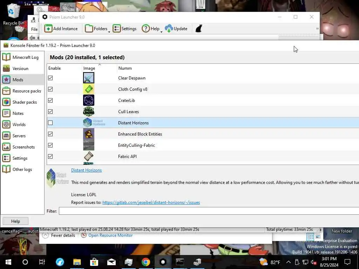Open the Worlds page

click(x=22, y=125)
